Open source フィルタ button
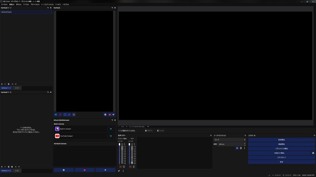The height and width of the screenshot is (177, 316). (x=161, y=131)
